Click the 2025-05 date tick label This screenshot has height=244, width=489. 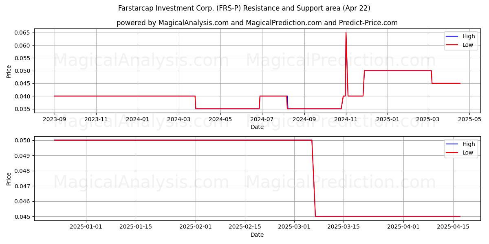tap(469, 119)
